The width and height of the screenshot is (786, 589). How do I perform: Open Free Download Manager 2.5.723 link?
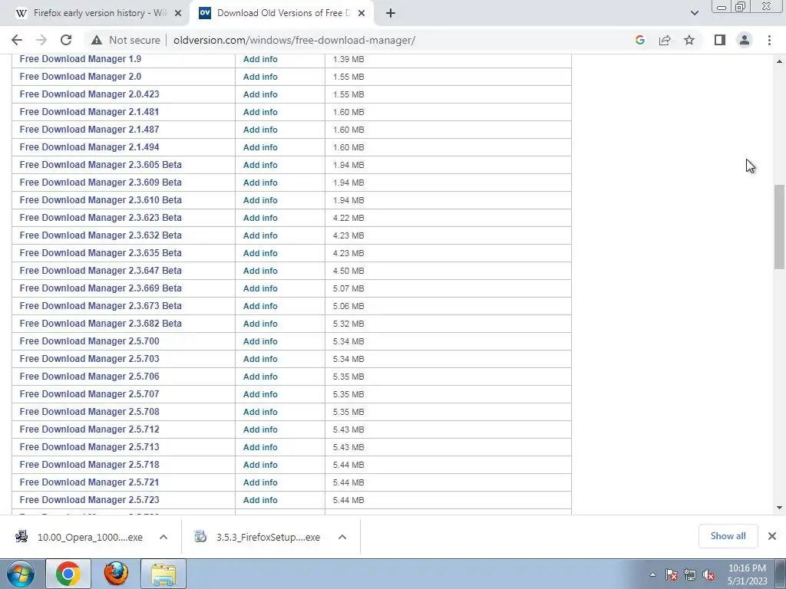(89, 500)
